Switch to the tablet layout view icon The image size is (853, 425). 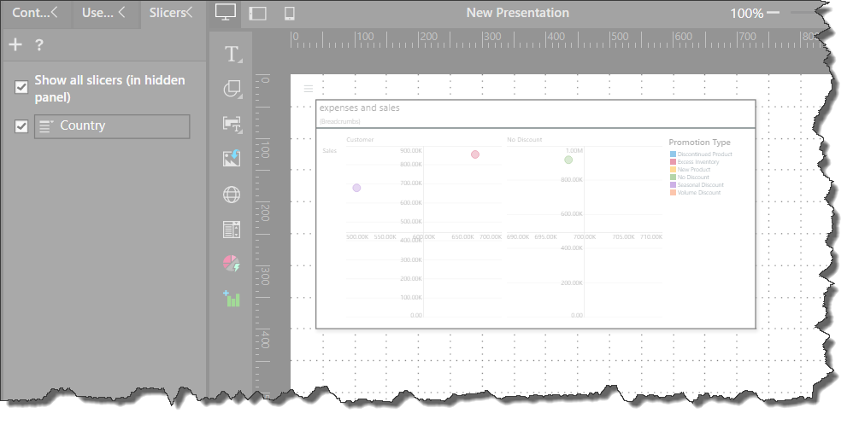(257, 13)
